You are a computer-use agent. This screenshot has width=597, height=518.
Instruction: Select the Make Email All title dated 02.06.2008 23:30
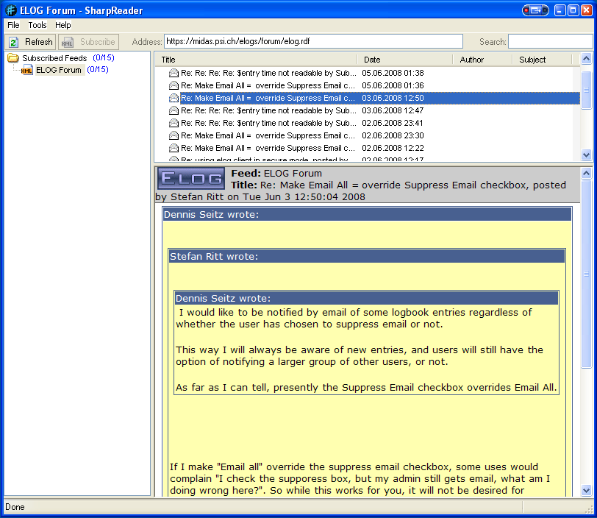[x=268, y=135]
